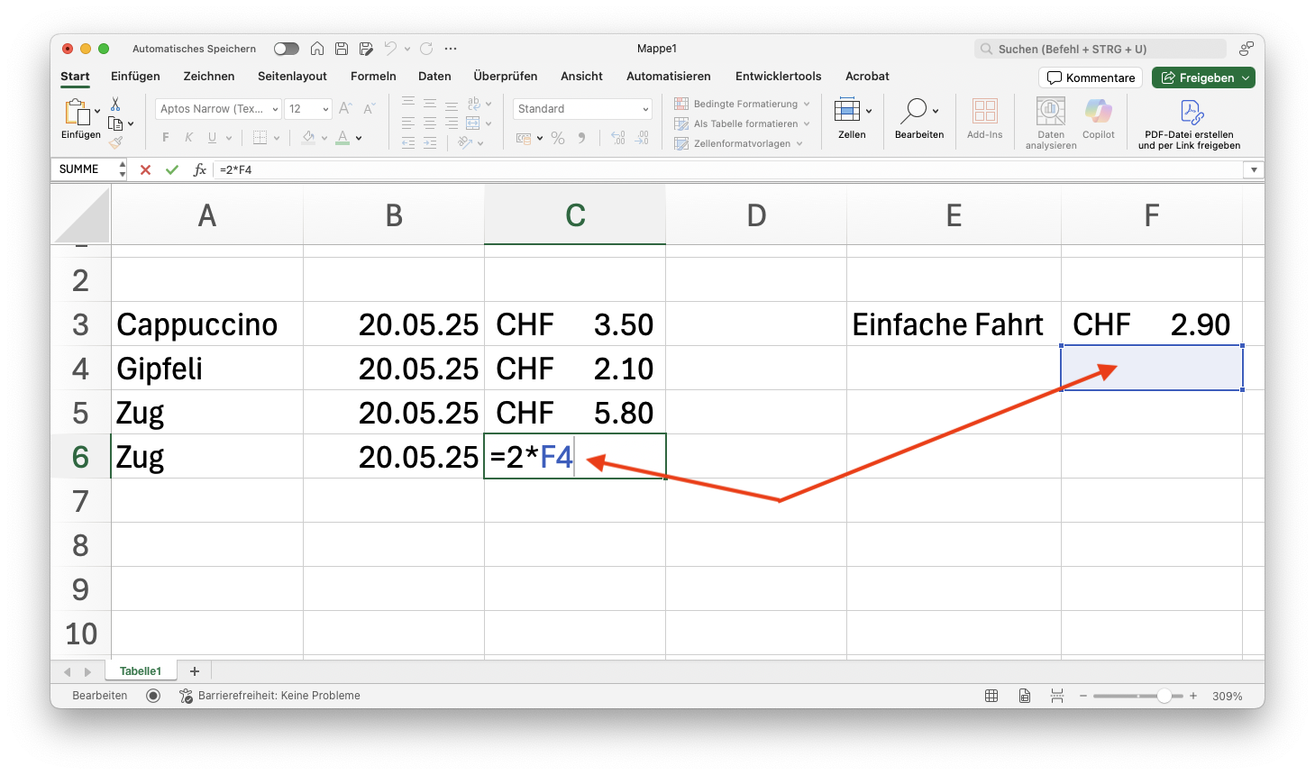Toggle the Automatisches Speichern switch
1315x775 pixels.
286,49
